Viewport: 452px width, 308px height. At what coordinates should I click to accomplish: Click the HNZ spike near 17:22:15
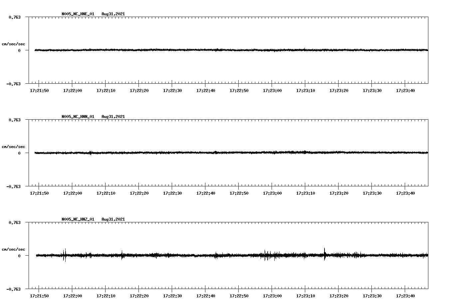coord(122,255)
